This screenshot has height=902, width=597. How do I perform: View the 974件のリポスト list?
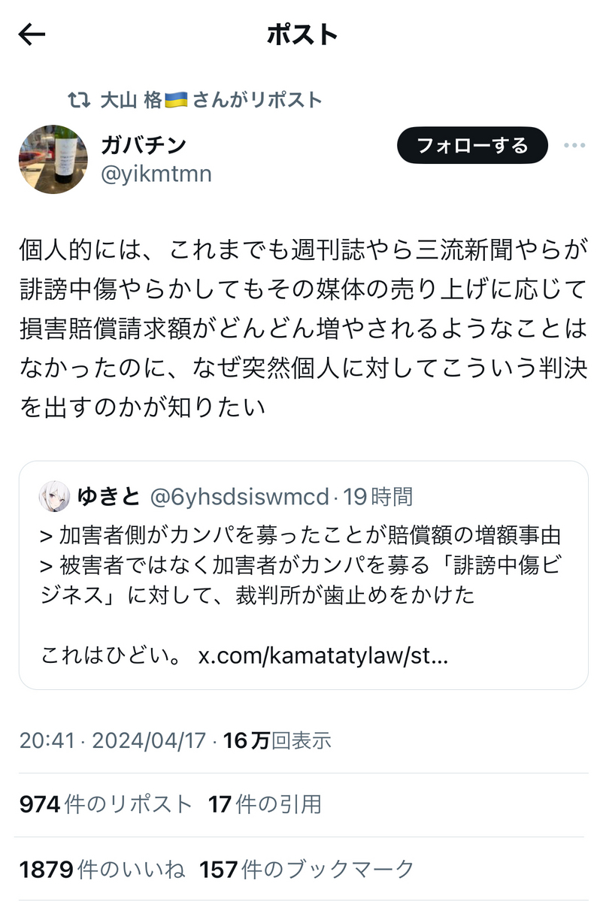tap(106, 805)
